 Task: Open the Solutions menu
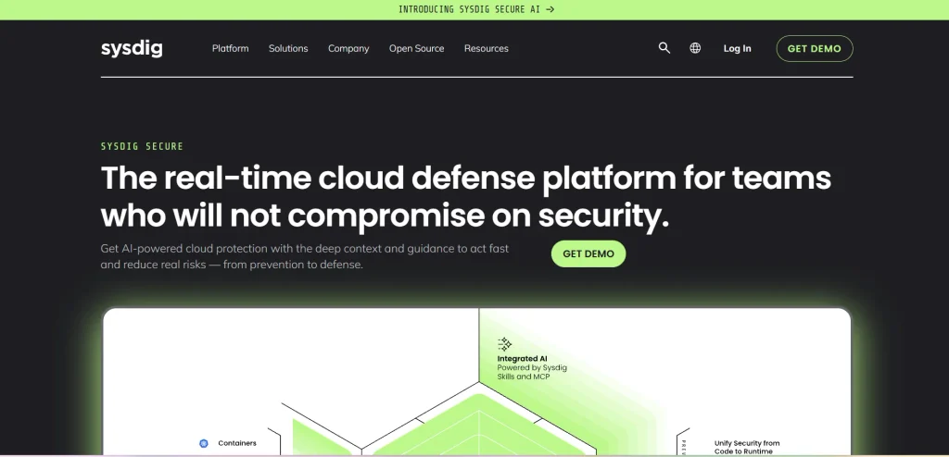coord(288,48)
